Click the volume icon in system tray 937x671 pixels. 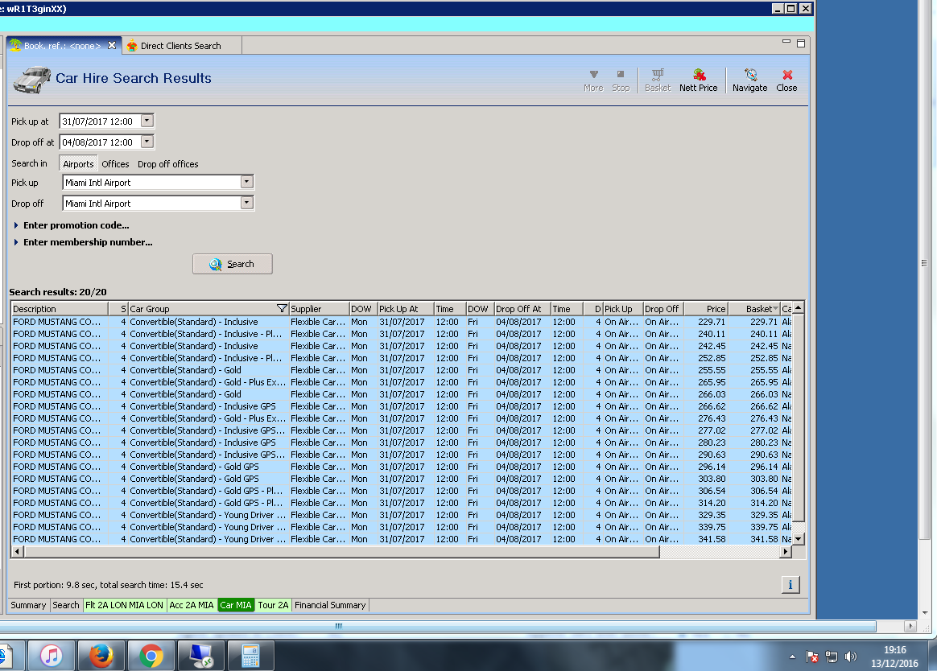[x=851, y=657]
